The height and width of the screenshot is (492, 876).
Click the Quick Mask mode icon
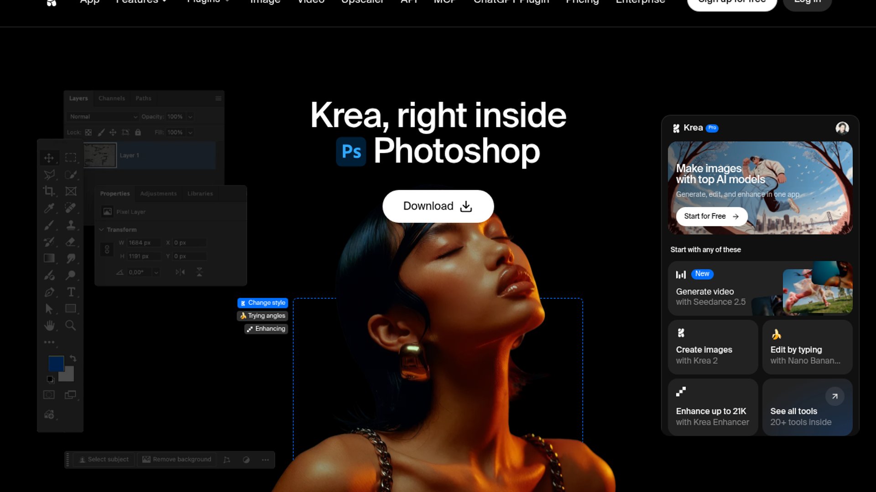(49, 395)
